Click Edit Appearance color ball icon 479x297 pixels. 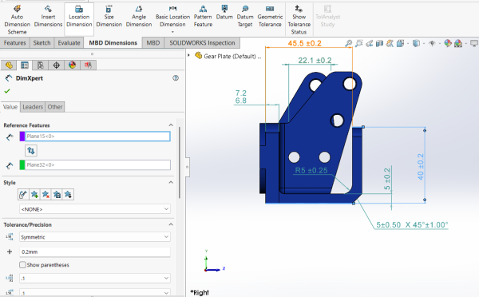pyautogui.click(x=448, y=43)
